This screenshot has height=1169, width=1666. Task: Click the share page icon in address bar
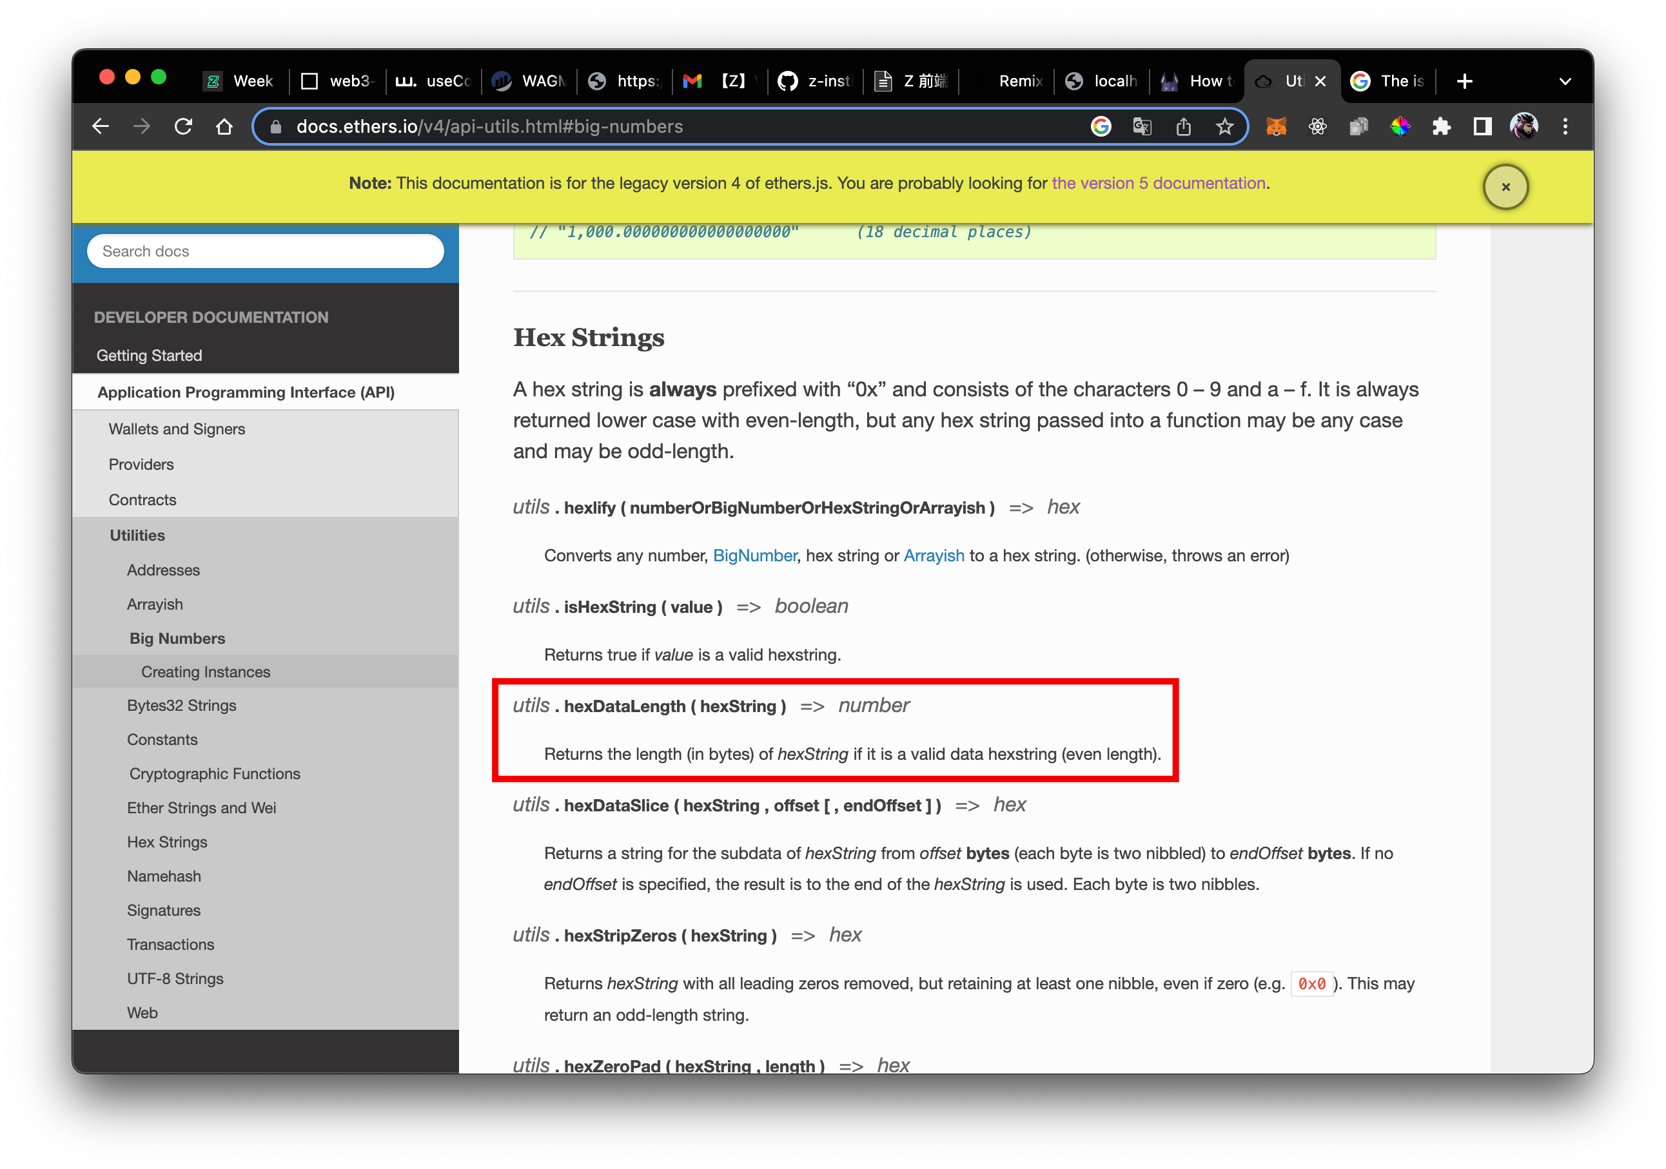(1182, 127)
